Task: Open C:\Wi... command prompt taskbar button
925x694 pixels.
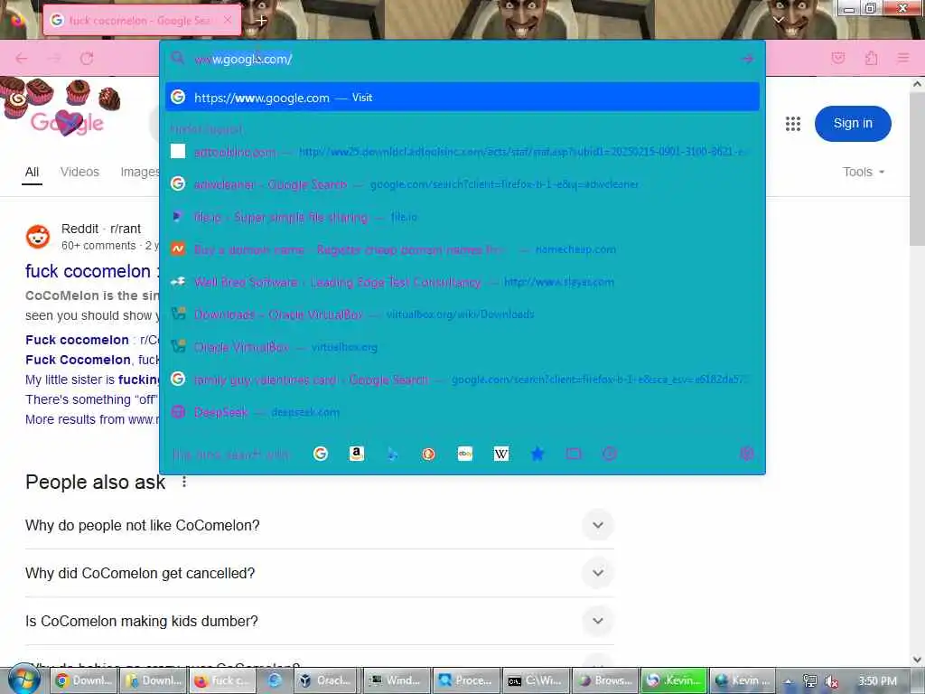Action: pyautogui.click(x=537, y=680)
